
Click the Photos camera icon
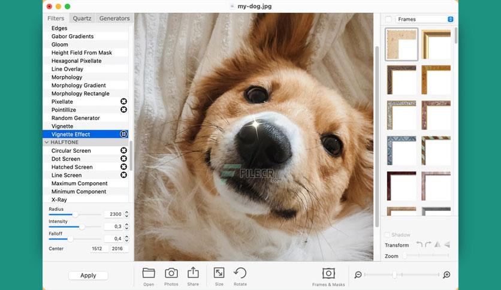coord(171,273)
